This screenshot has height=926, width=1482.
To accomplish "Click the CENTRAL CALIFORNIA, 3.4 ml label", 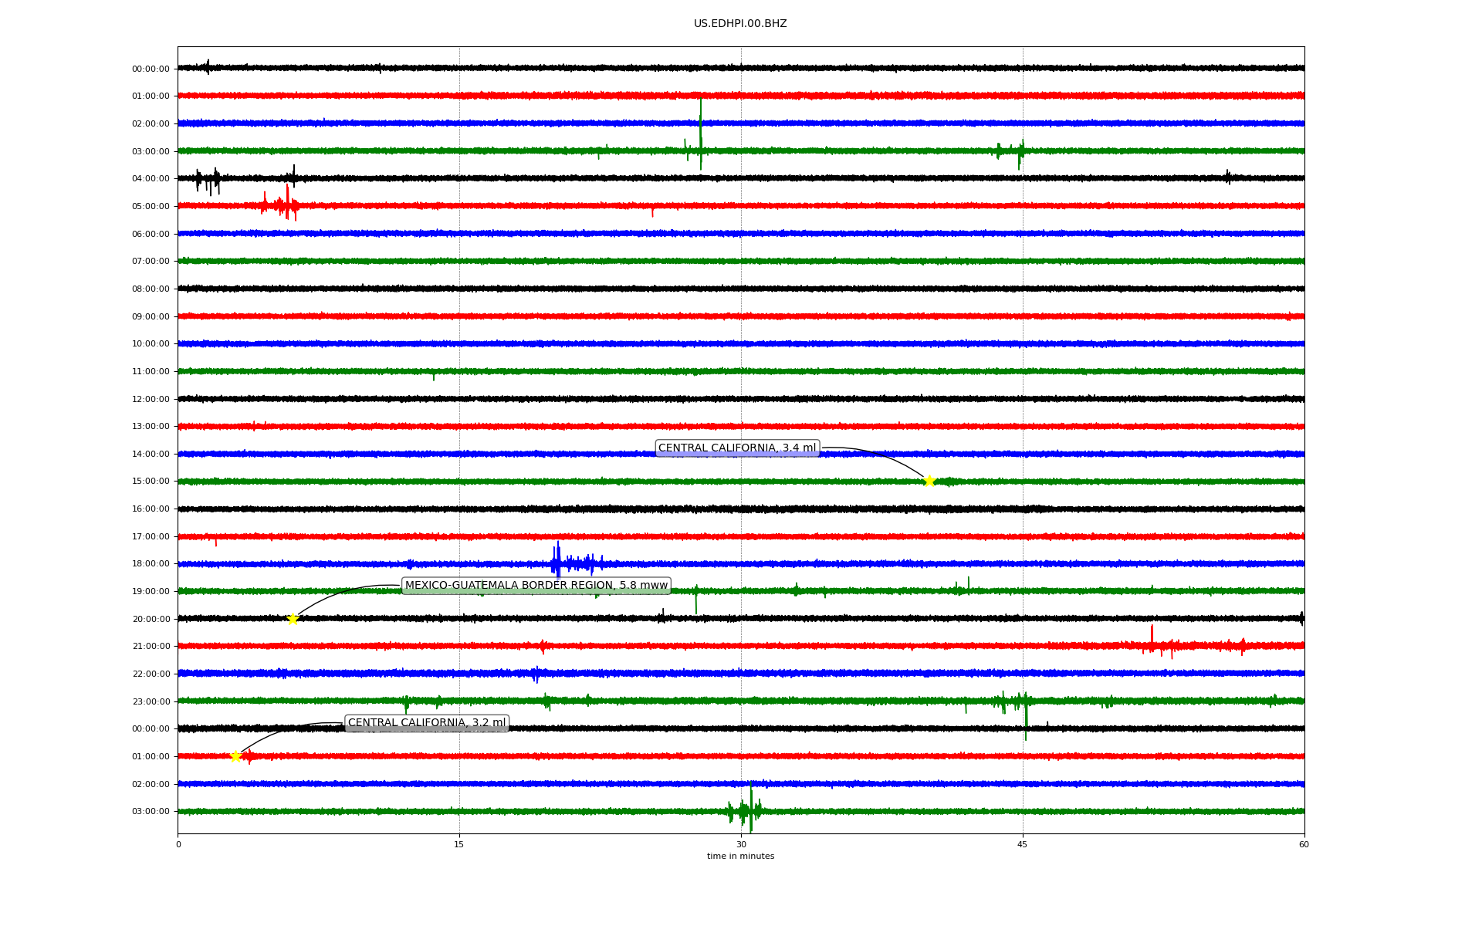I will click(736, 448).
